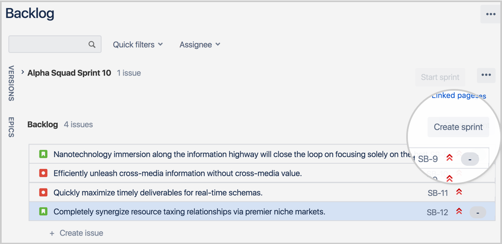
Task: Open the sprint actions ellipsis menu
Action: [486, 75]
